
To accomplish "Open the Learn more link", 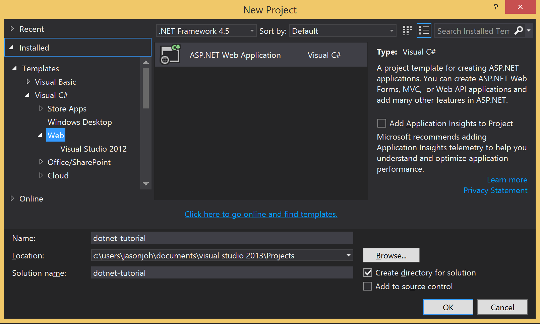I will [507, 180].
